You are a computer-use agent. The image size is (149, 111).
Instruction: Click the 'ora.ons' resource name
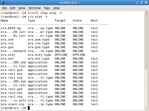point(7,58)
